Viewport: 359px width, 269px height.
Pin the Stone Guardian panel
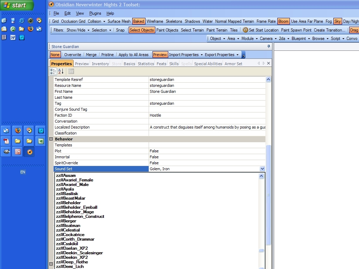click(269, 47)
